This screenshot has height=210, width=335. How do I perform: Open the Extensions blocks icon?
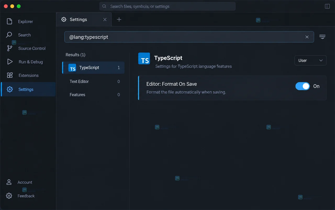10,75
